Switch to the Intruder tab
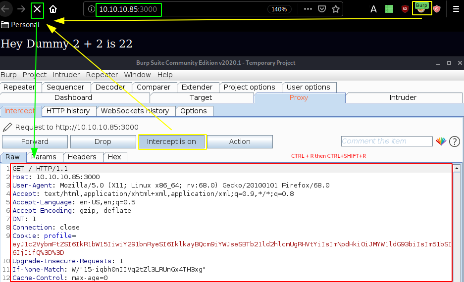Image resolution: width=464 pixels, height=282 pixels. [403, 97]
